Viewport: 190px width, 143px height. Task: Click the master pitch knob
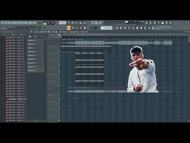coord(40,28)
